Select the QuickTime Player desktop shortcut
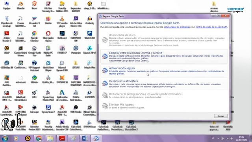 tap(48, 66)
